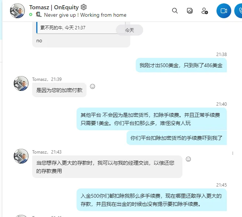Select the message about 手续费吓到我了

[x=177, y=138]
